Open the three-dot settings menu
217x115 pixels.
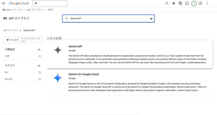(207, 3)
